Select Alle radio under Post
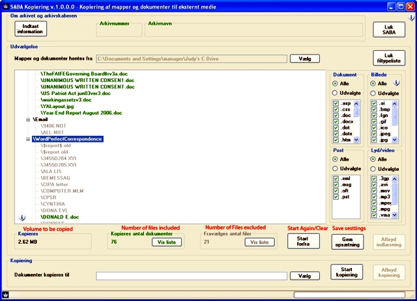The image size is (417, 301). coord(335,159)
